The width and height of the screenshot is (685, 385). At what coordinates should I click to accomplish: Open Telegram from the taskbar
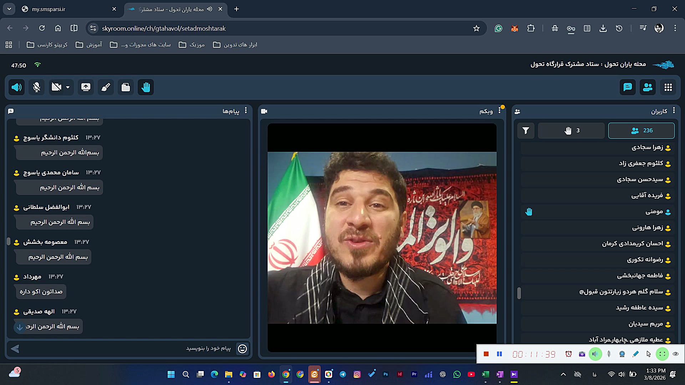coord(343,374)
